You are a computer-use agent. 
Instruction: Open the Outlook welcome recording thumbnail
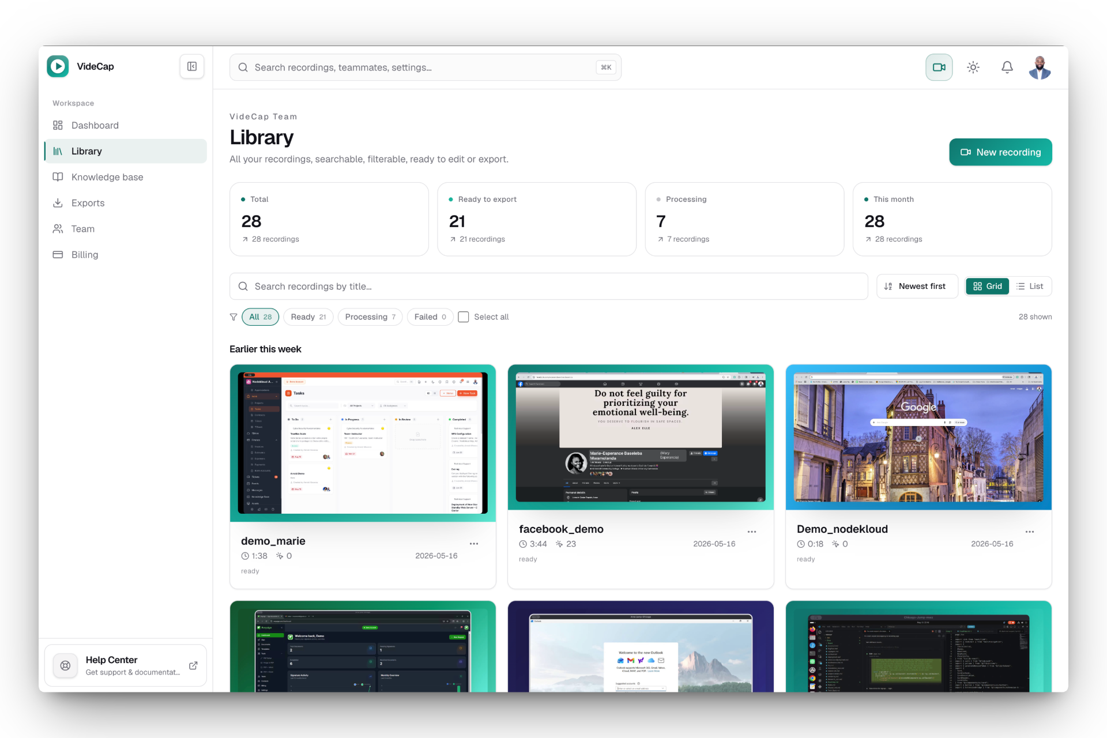[641, 646]
